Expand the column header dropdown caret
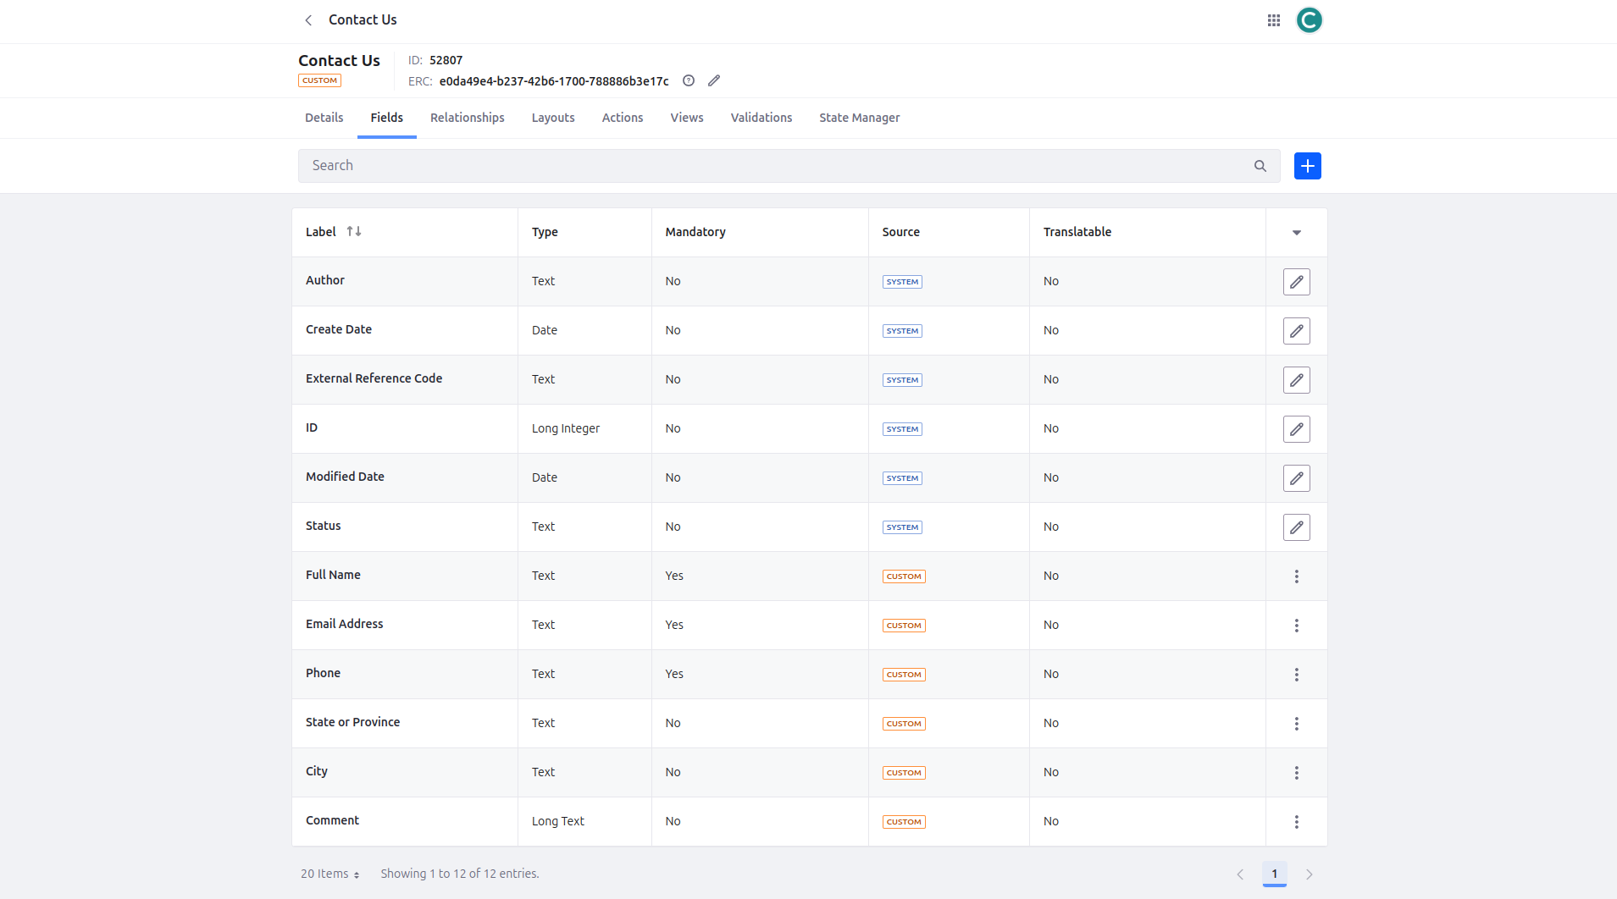The height and width of the screenshot is (899, 1617). (1296, 233)
